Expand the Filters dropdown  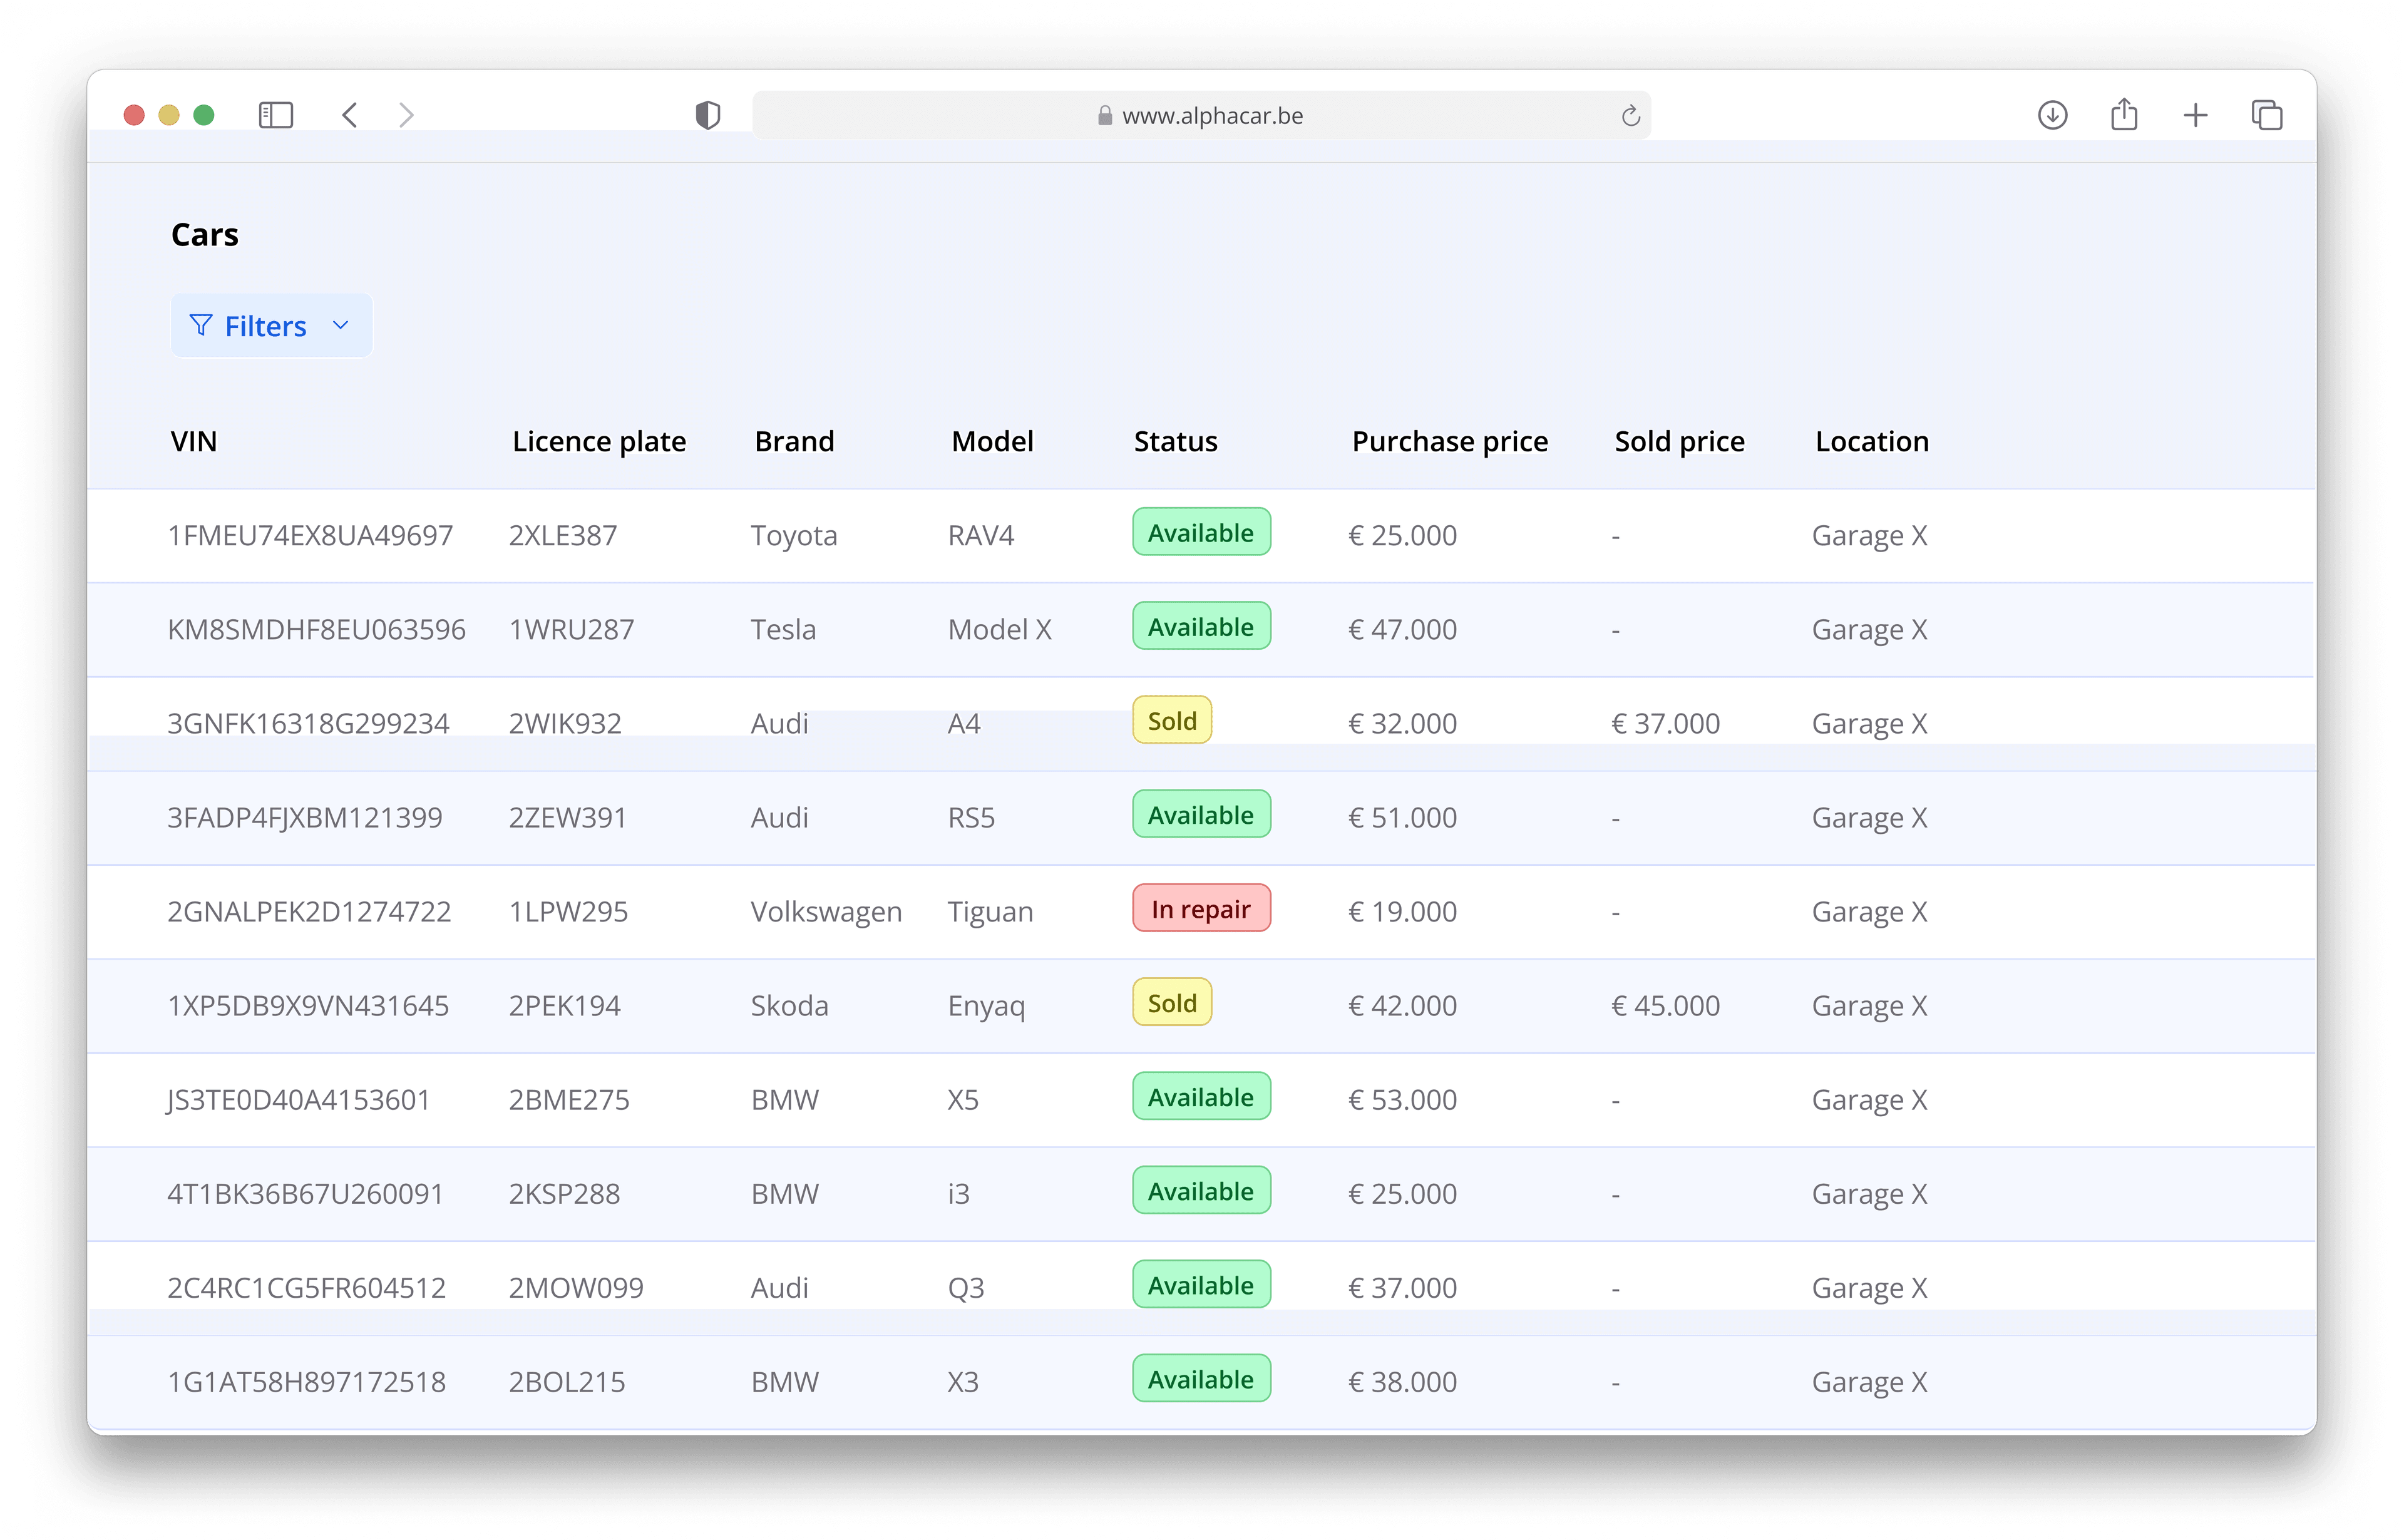point(271,325)
